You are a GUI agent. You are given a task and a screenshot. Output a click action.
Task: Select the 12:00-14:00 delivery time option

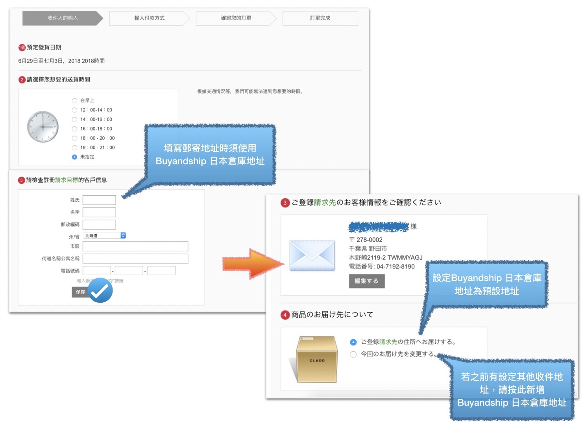(x=74, y=110)
